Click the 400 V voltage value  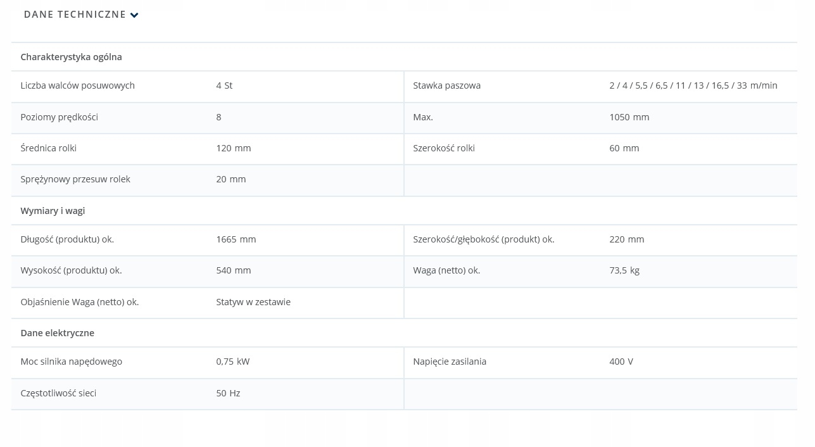(621, 362)
